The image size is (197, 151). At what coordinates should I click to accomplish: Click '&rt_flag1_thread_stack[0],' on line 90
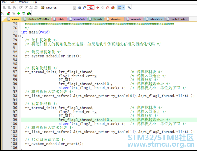coord(85,84)
